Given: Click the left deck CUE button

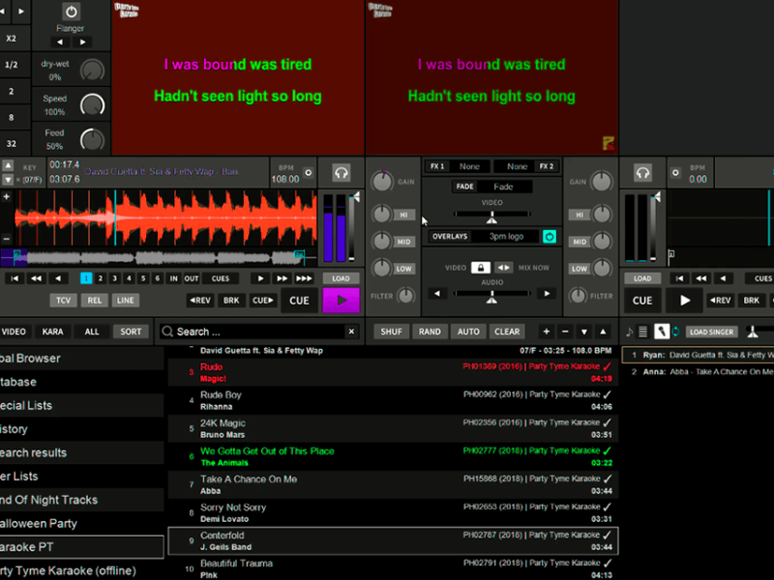Looking at the screenshot, I should (299, 301).
